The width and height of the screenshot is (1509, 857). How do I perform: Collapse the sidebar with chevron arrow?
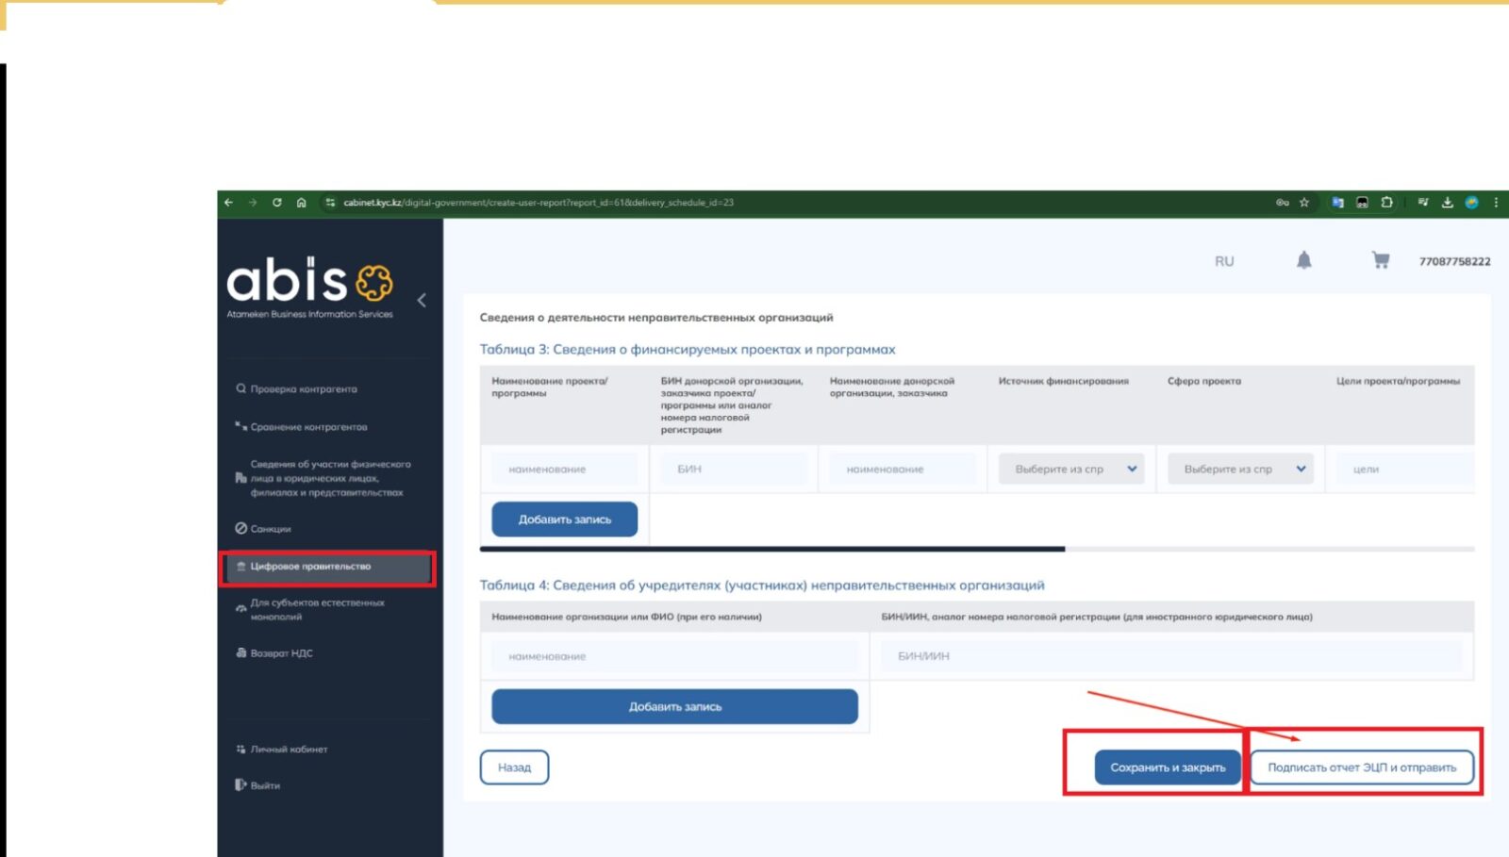pyautogui.click(x=422, y=300)
